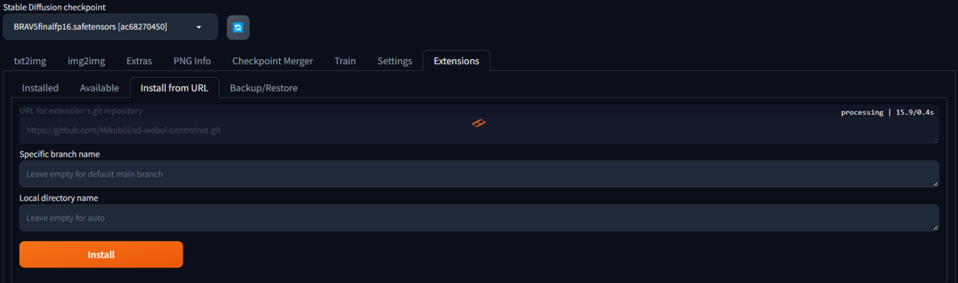Switch to the txt2img tab

point(30,61)
